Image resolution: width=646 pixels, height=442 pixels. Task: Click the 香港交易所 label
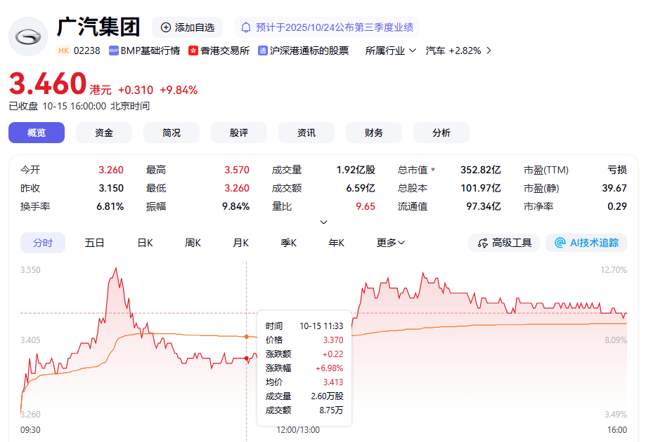tap(225, 51)
